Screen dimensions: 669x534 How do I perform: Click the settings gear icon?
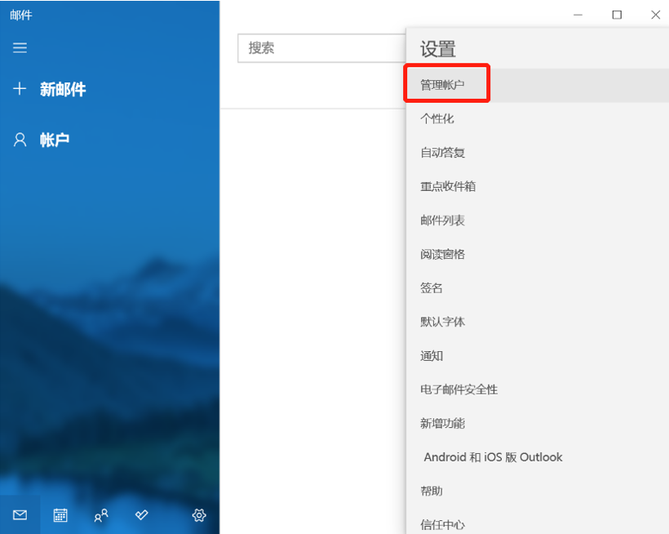[199, 514]
